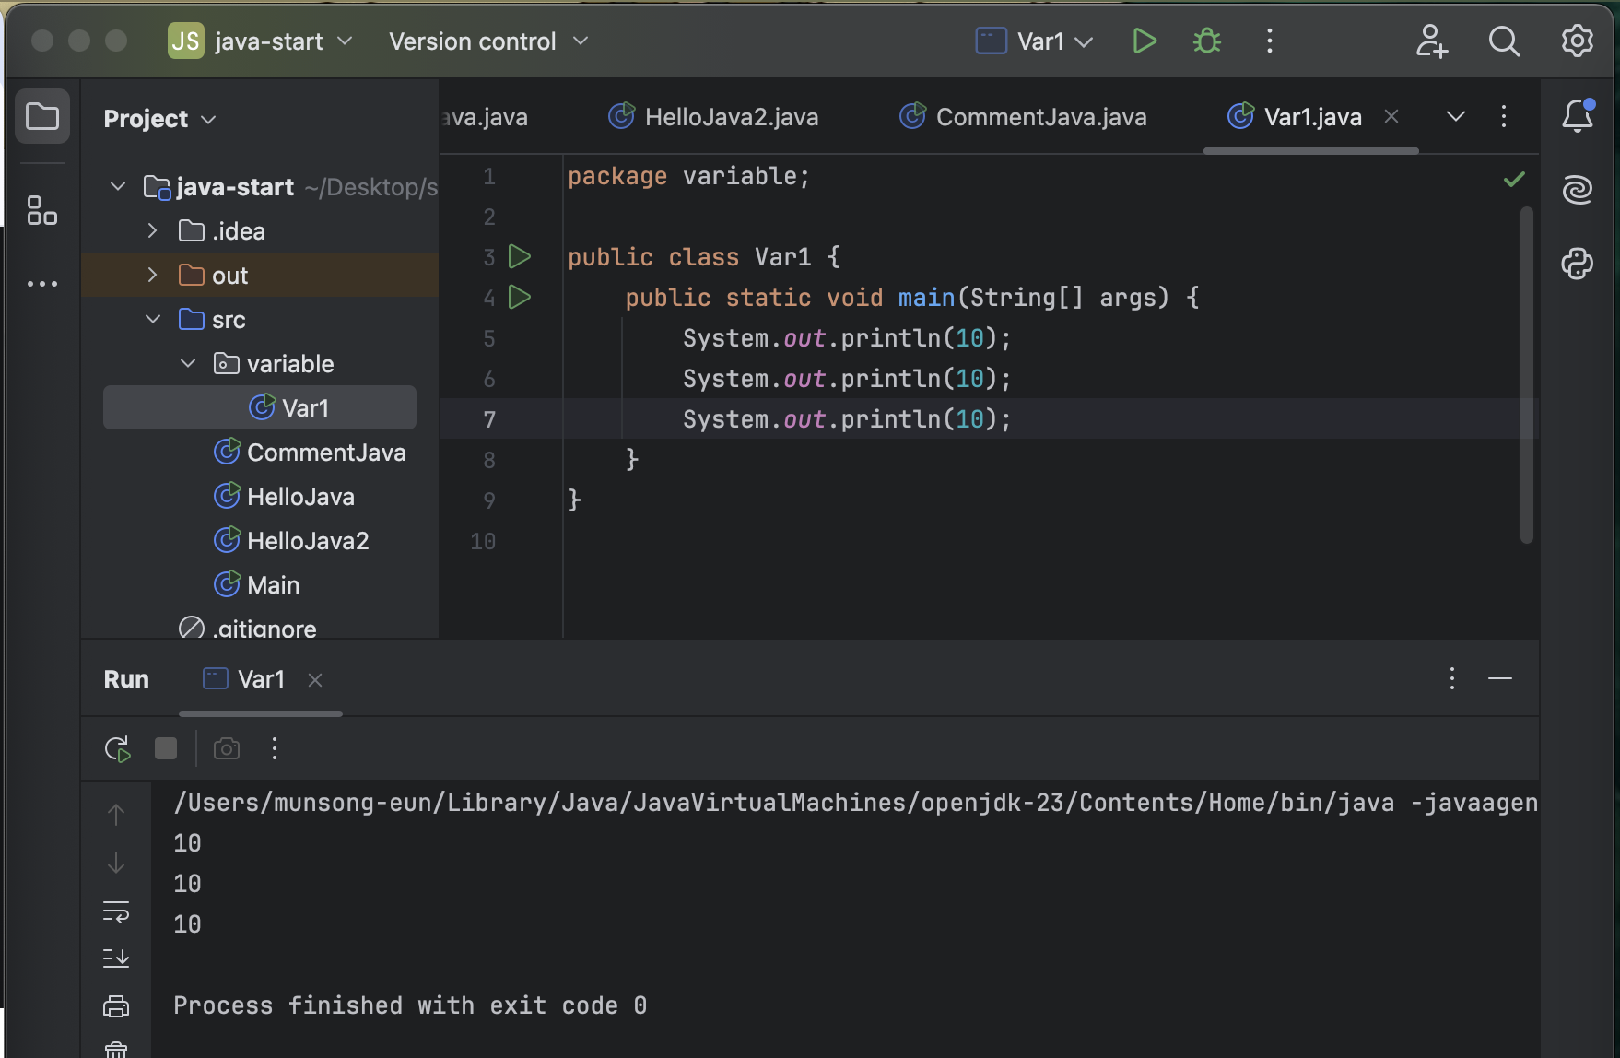Switch to HelloJava2.java tab
Image resolution: width=1620 pixels, height=1058 pixels.
pos(714,117)
